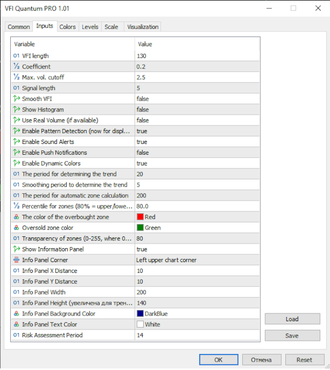
Task: Select the Inputs tab
Action: click(x=45, y=26)
